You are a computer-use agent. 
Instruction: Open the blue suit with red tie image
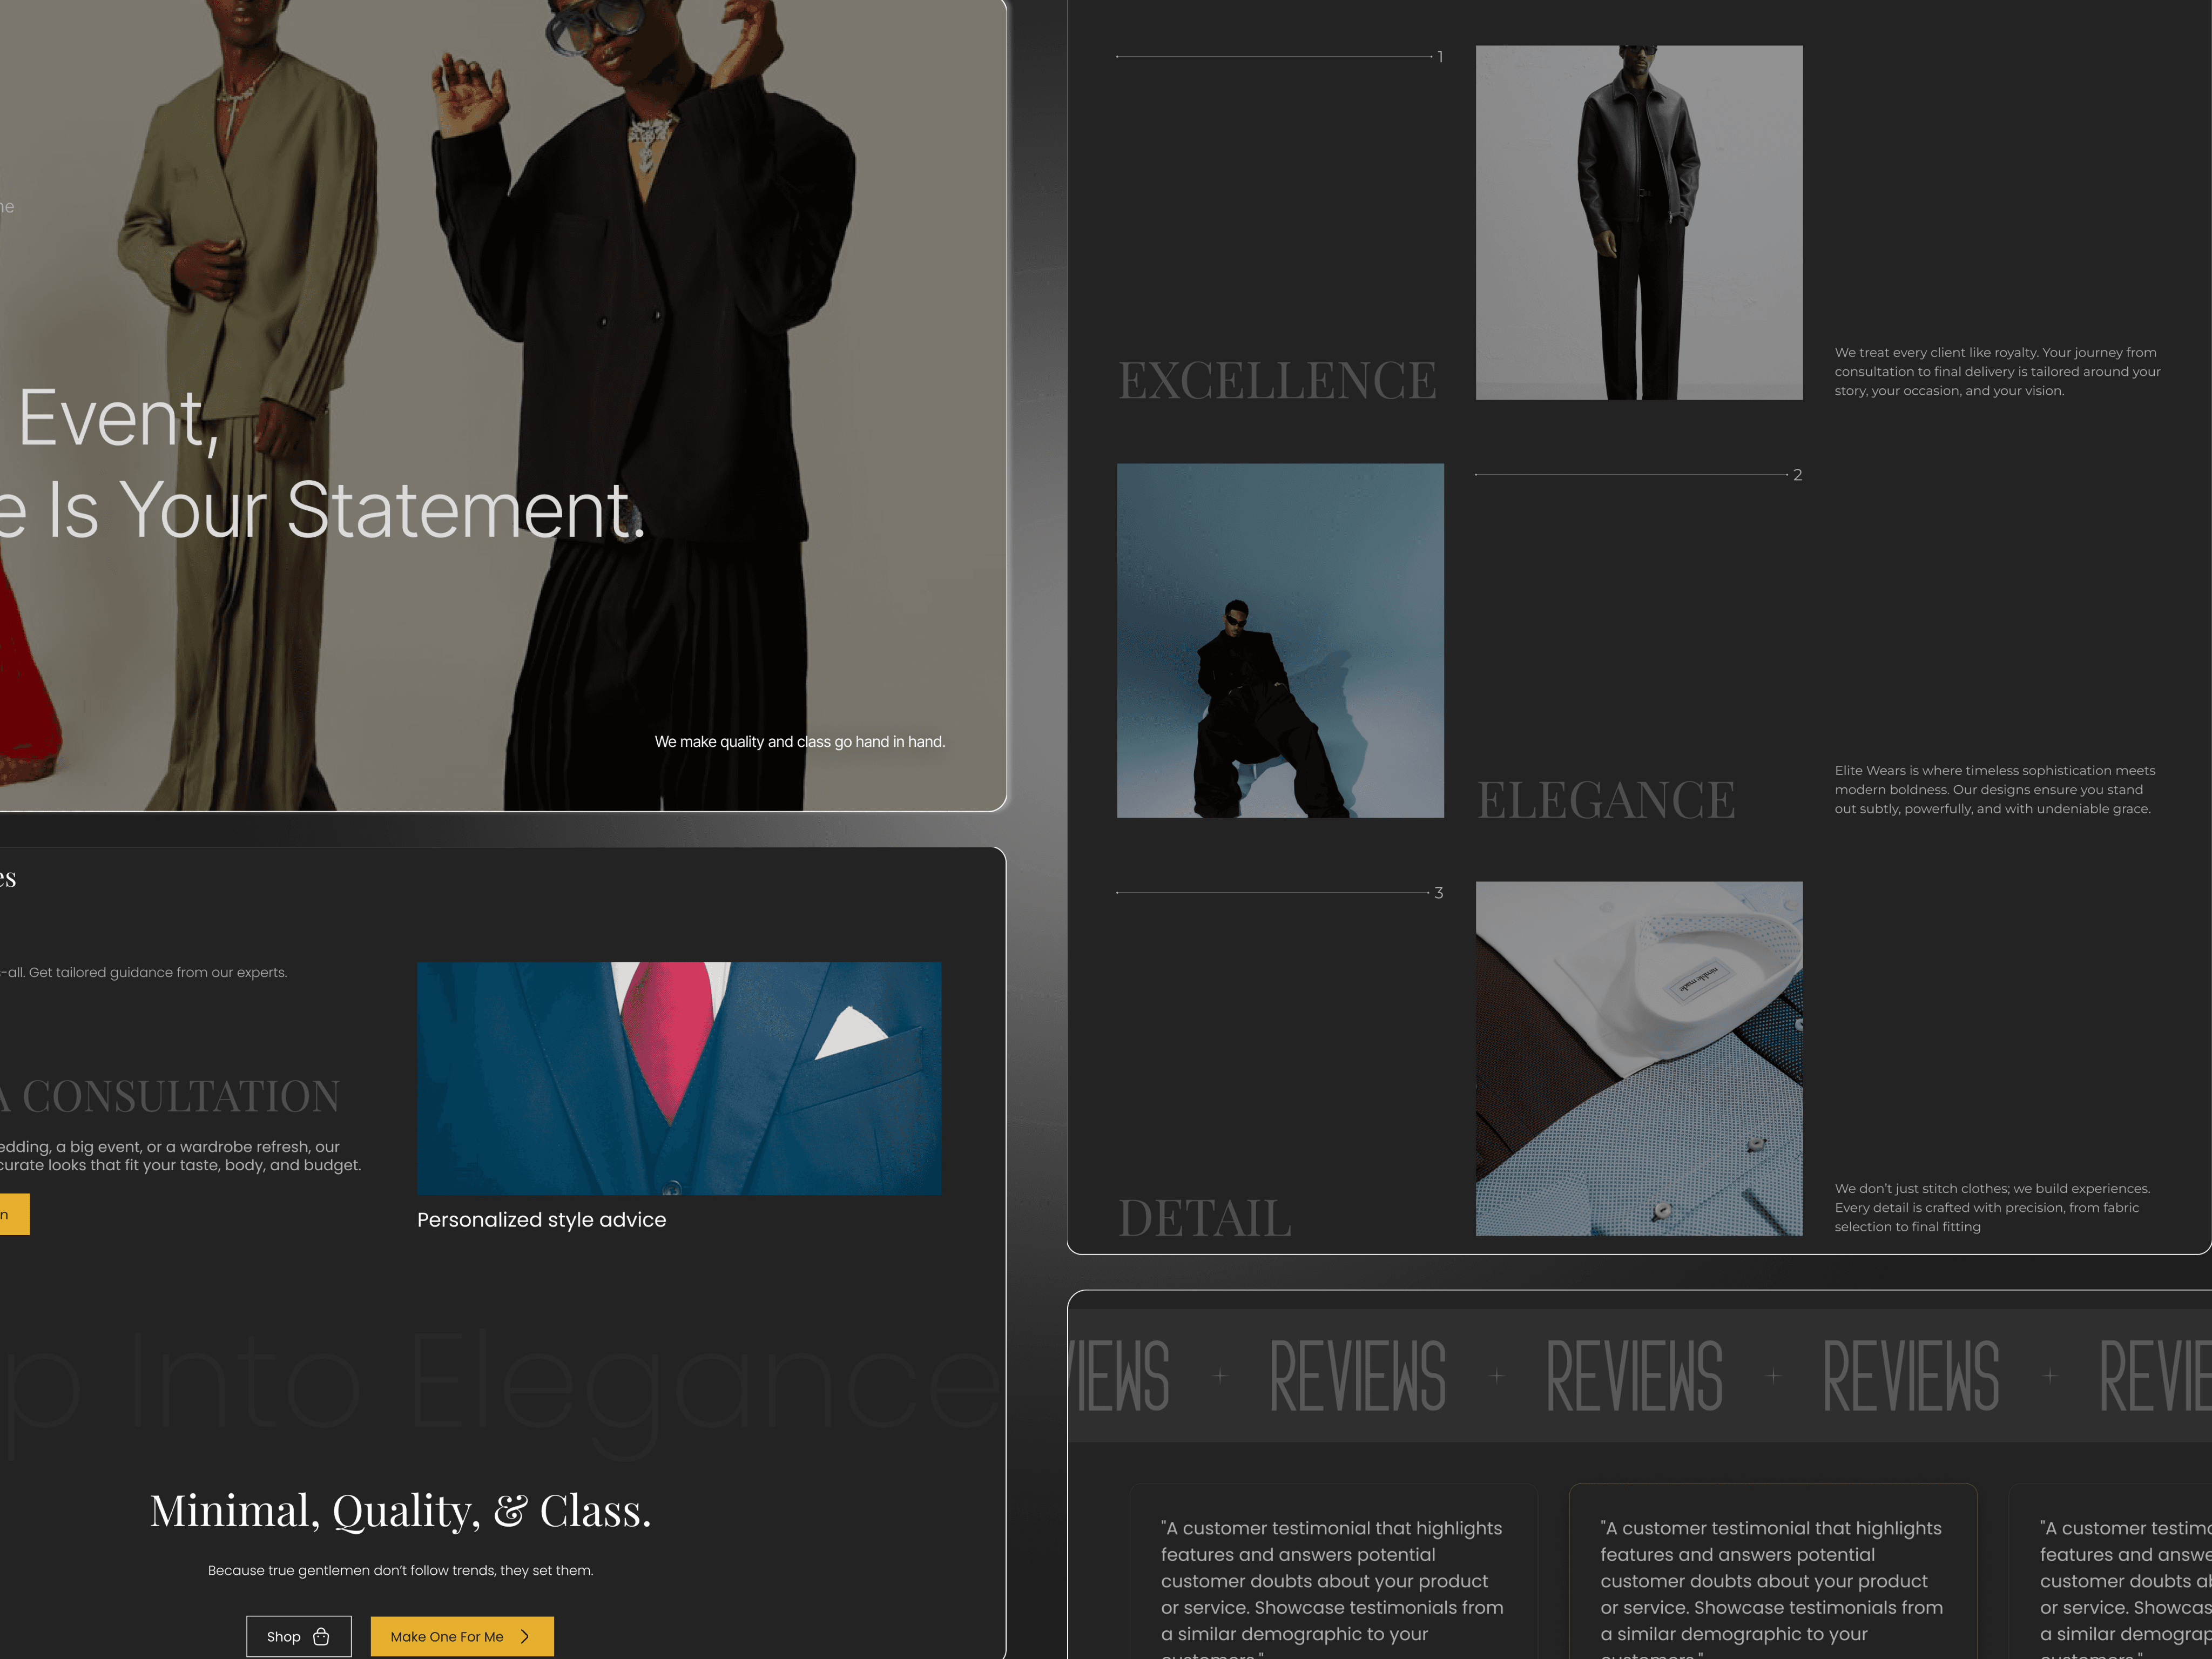679,1078
